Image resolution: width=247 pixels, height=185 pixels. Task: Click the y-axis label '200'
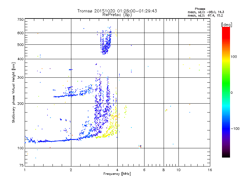(x=20, y=104)
